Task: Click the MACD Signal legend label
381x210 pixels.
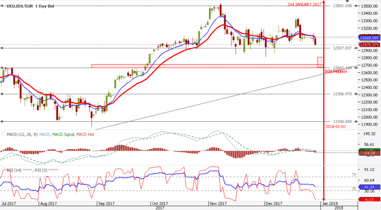Action: (63, 134)
